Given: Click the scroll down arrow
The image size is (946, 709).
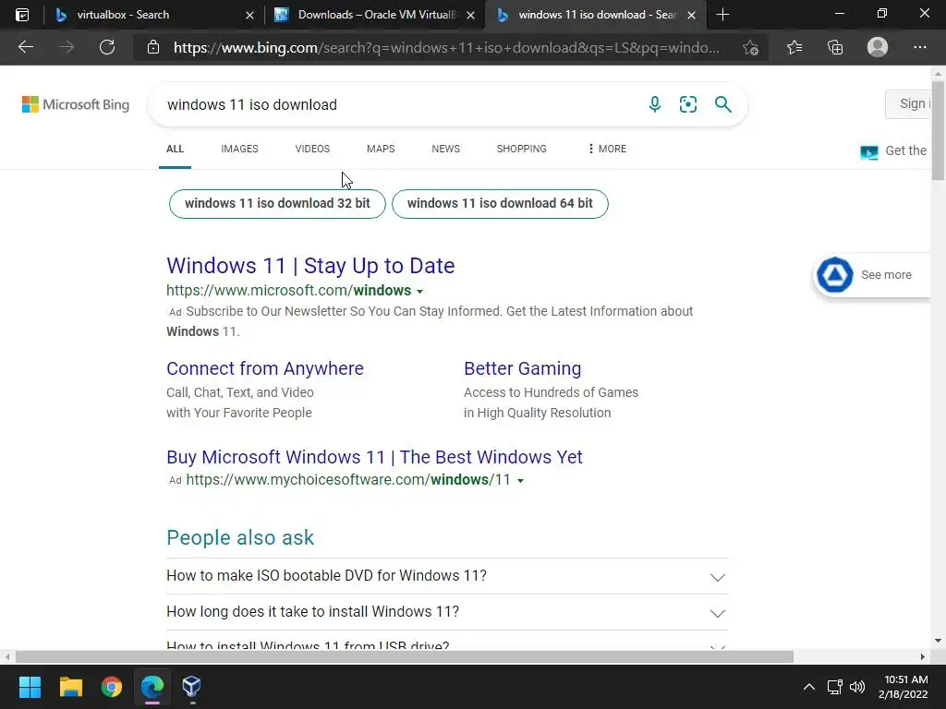Looking at the screenshot, I should click(938, 641).
